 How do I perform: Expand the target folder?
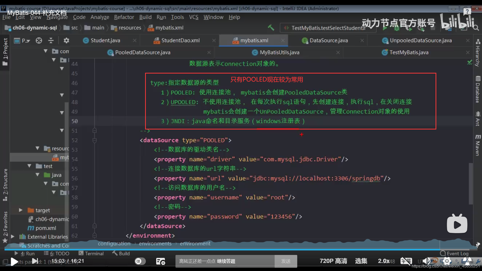(x=21, y=210)
